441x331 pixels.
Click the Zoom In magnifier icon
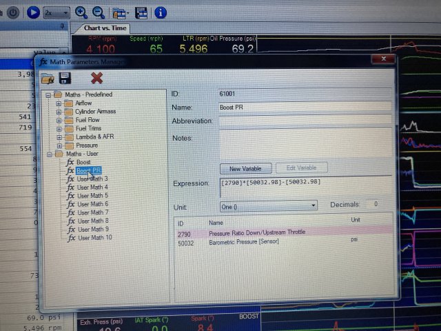81,12
